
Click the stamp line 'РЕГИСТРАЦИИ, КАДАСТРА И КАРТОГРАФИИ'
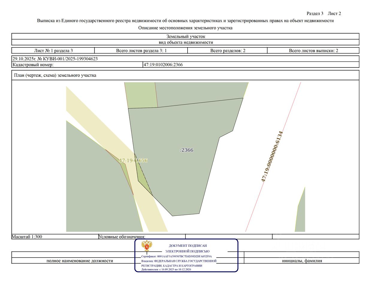tap(172, 266)
